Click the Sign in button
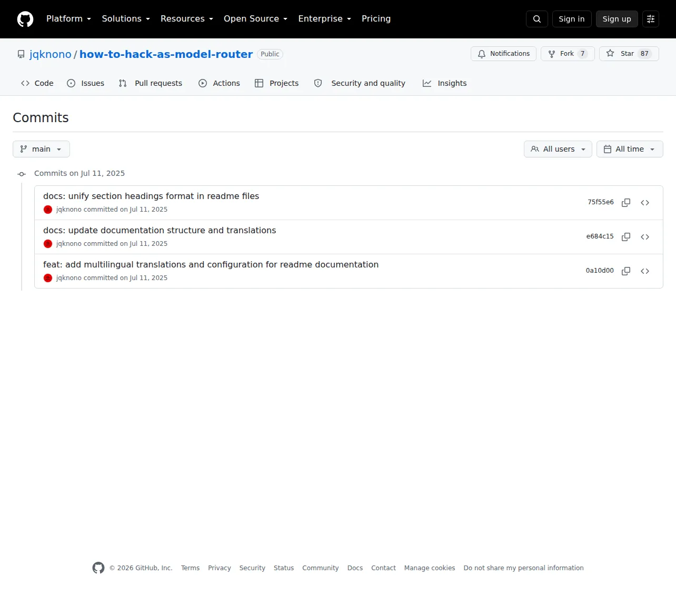Image resolution: width=676 pixels, height=596 pixels. pos(572,19)
